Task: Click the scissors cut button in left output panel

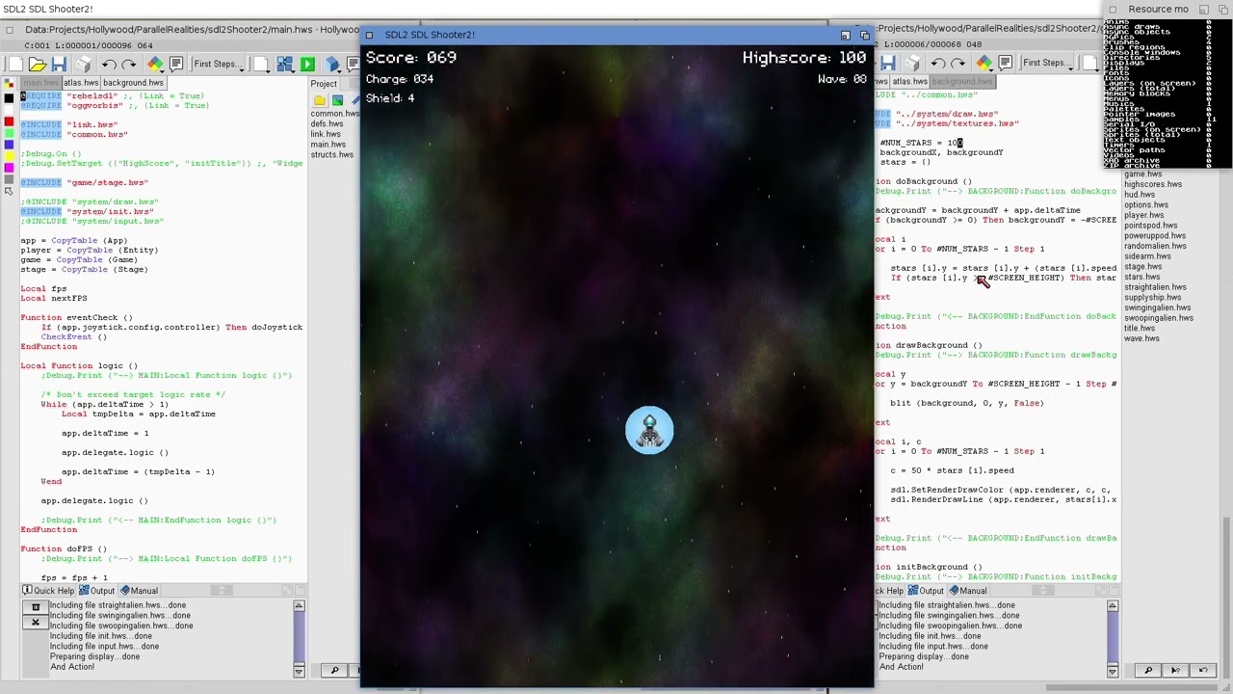Action: pos(36,622)
